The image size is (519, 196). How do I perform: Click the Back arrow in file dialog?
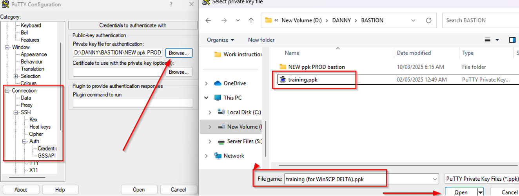pyautogui.click(x=208, y=20)
